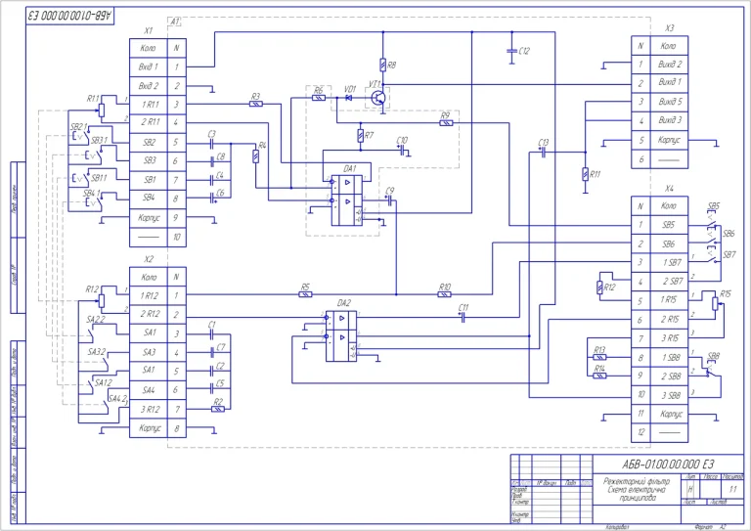Click the DA2 op-amp chip symbol

(341, 336)
